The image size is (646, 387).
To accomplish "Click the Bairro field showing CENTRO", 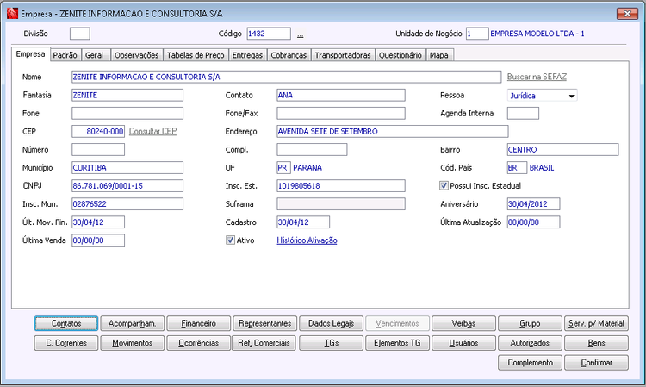I will click(x=562, y=150).
